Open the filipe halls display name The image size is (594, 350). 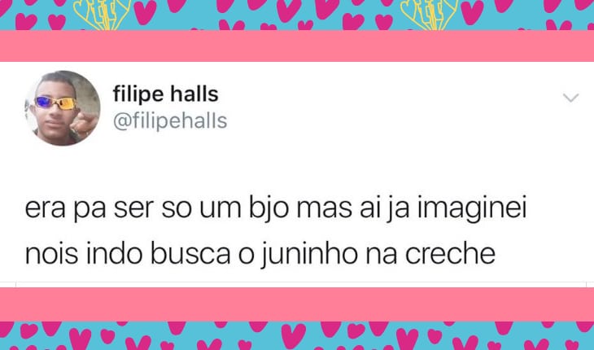[x=165, y=94]
